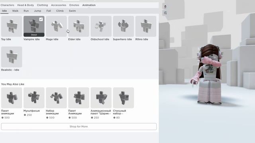Viewport: 255px width, 143px height.
Task: Open Detail on Vampire Idle
Action: pos(34,35)
